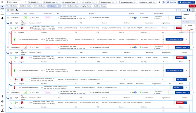Select work order 6467345 checkbox

(8, 93)
